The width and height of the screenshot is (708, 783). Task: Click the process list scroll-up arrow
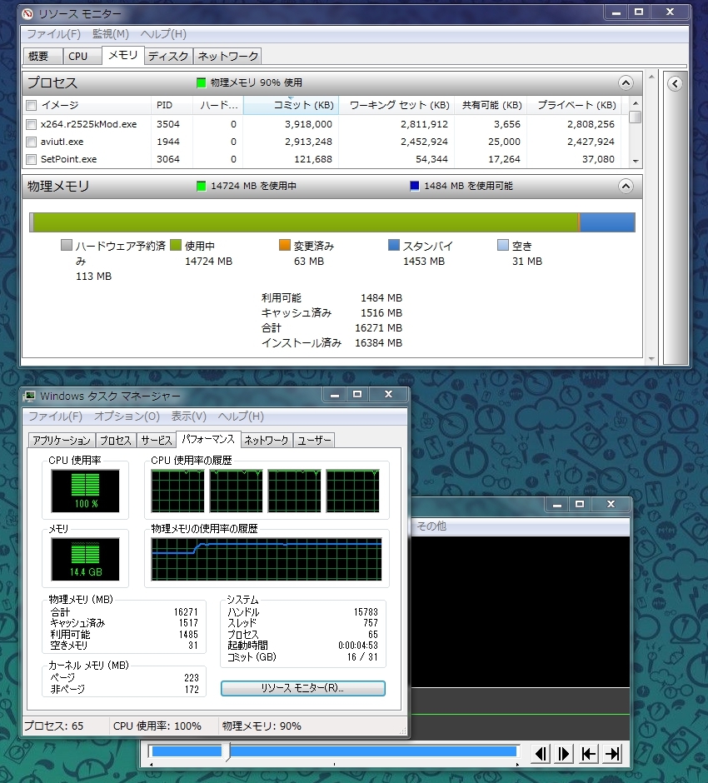click(x=636, y=103)
